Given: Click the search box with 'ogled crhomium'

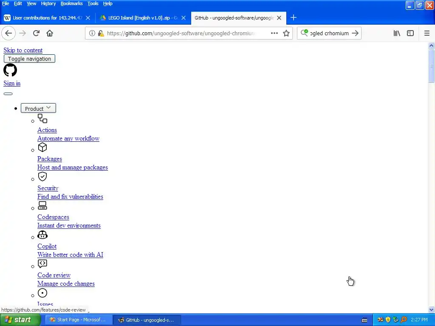Looking at the screenshot, I should coord(329,33).
